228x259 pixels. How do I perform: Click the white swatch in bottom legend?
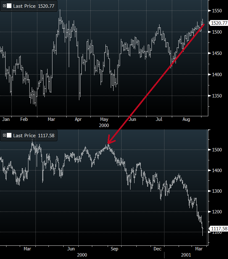9,135
